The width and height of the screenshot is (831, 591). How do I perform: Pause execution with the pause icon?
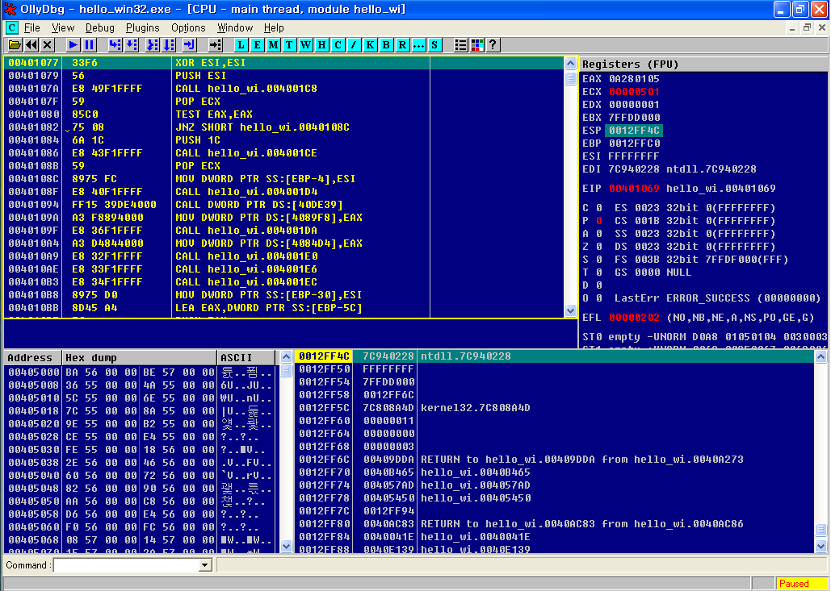point(90,45)
